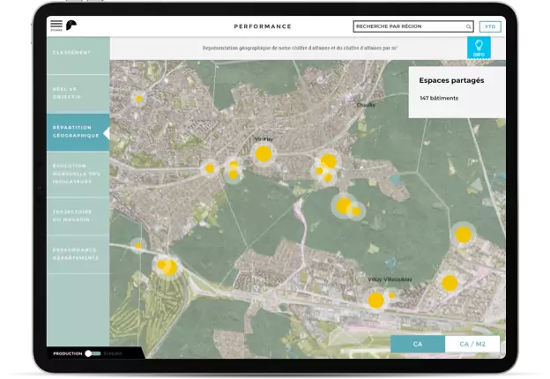550x379 pixels.
Task: Go to Évolution mensuelle des indicateurs
Action: [78, 173]
